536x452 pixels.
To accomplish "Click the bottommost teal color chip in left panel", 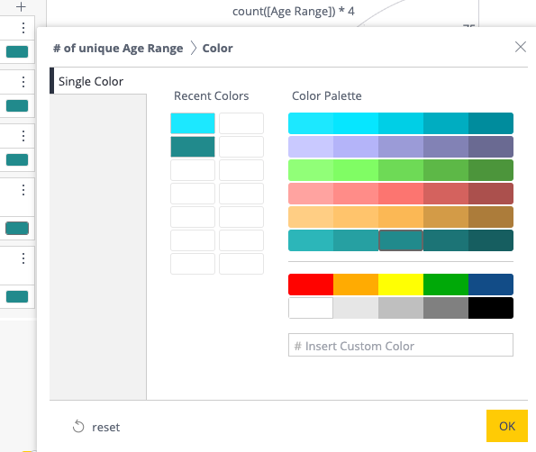I will tap(17, 296).
